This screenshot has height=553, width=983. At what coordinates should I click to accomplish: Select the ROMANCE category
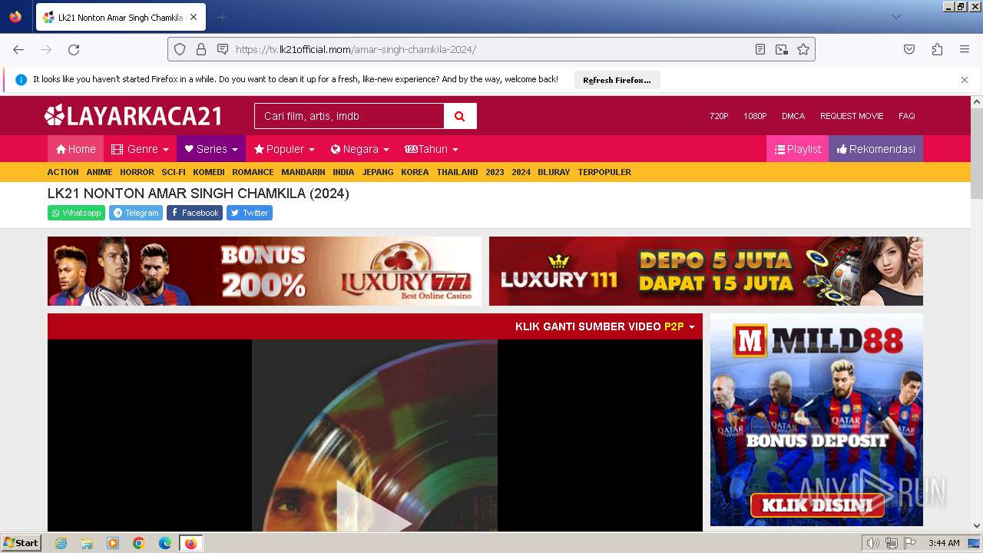point(253,172)
